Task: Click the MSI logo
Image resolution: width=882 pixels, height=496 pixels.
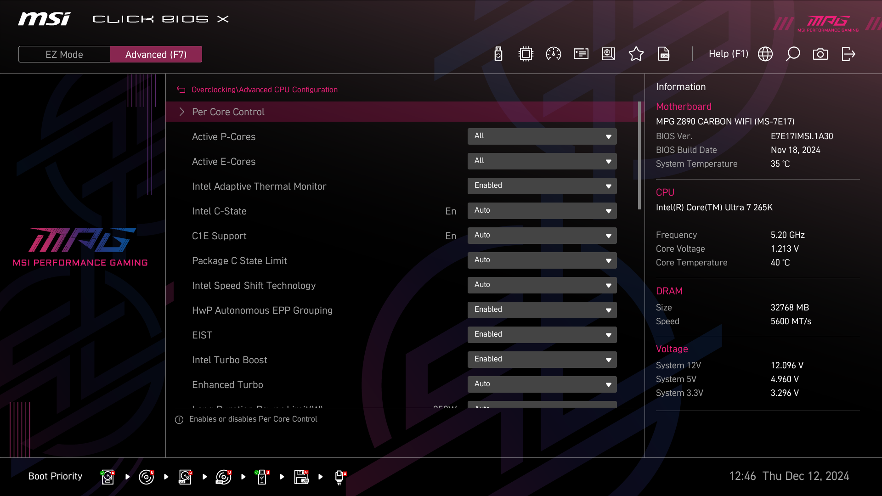Action: click(x=44, y=19)
